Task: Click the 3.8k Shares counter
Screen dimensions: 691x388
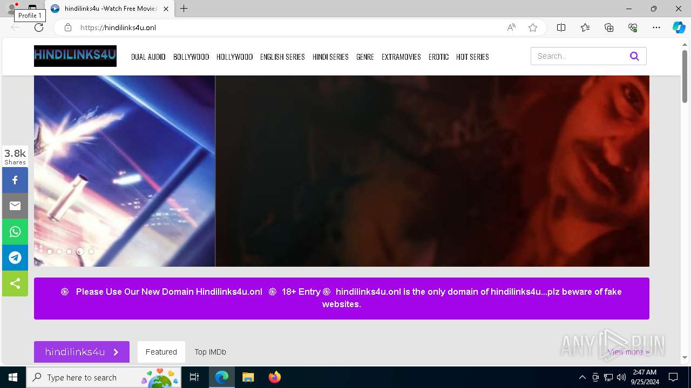Action: (15, 156)
